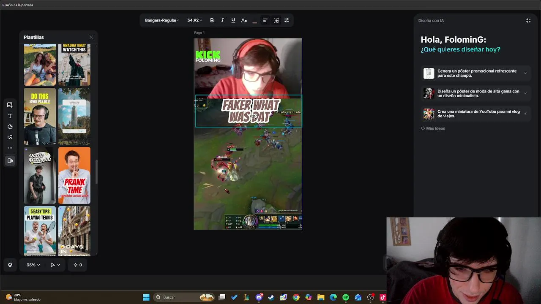Open the 35% zoom level dropdown
The image size is (541, 304).
point(33,265)
